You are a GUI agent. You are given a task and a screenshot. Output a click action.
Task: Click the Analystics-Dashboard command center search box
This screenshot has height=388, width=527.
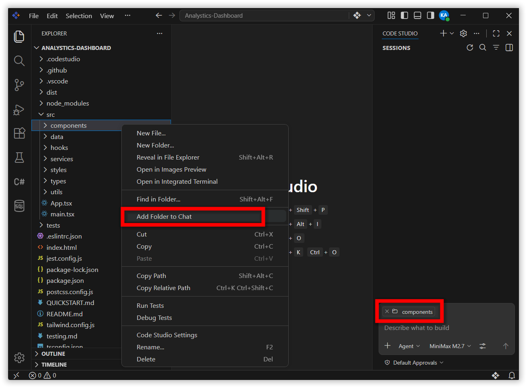(x=265, y=16)
